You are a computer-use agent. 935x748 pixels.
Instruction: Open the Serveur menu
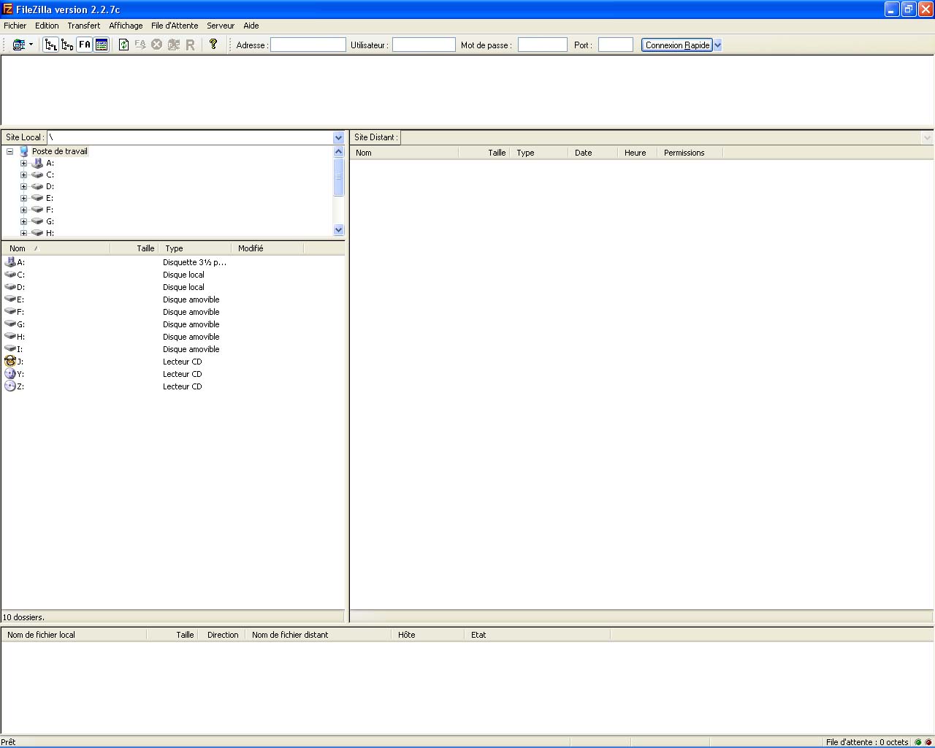point(221,26)
